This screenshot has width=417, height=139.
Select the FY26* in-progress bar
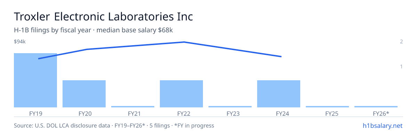pyautogui.click(x=376, y=107)
